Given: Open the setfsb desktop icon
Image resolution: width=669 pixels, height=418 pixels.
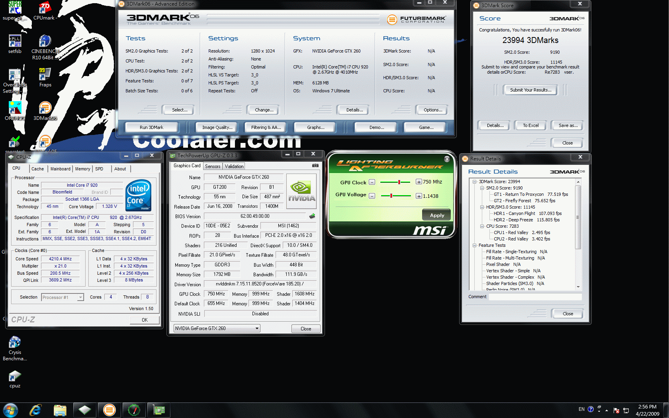Looking at the screenshot, I should pos(15,44).
